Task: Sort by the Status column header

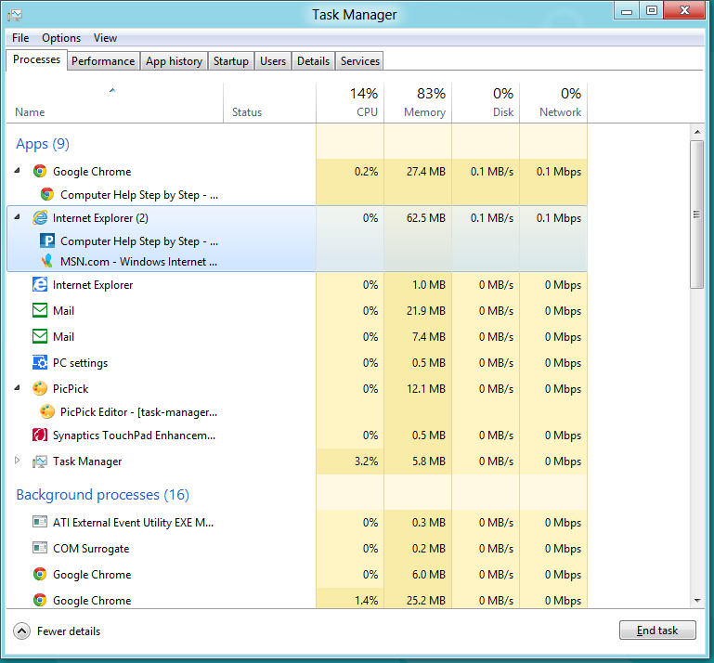Action: (269, 103)
